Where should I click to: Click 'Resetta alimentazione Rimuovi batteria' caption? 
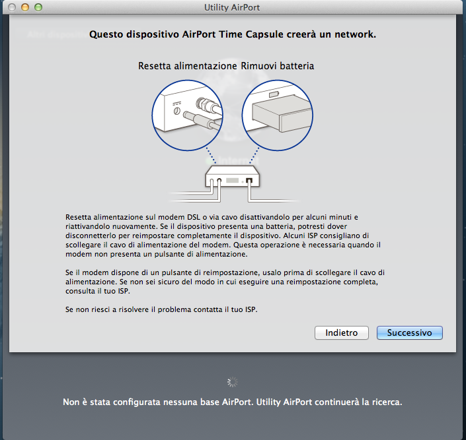[226, 66]
